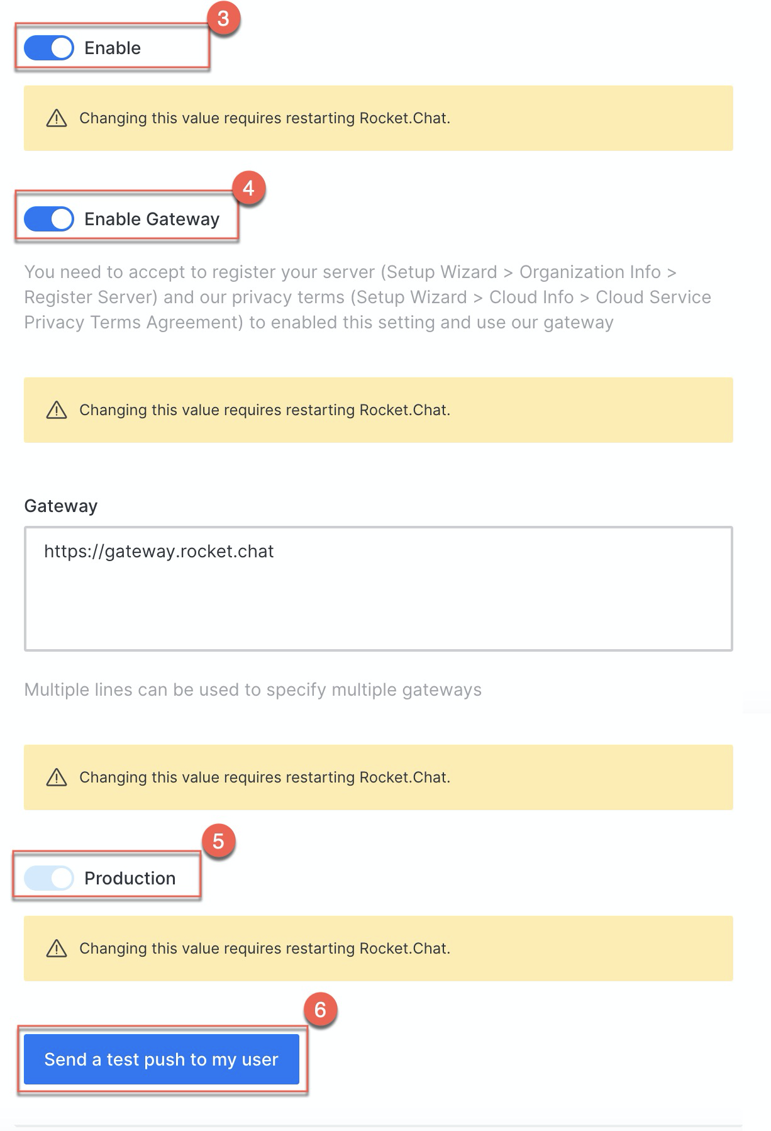Viewport: 771px width, 1131px height.
Task: Click warning triangle icon below Production toggle
Action: pyautogui.click(x=57, y=948)
